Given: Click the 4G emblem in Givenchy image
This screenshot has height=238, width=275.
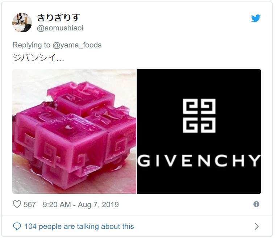Looking at the screenshot, I should pyautogui.click(x=199, y=116).
